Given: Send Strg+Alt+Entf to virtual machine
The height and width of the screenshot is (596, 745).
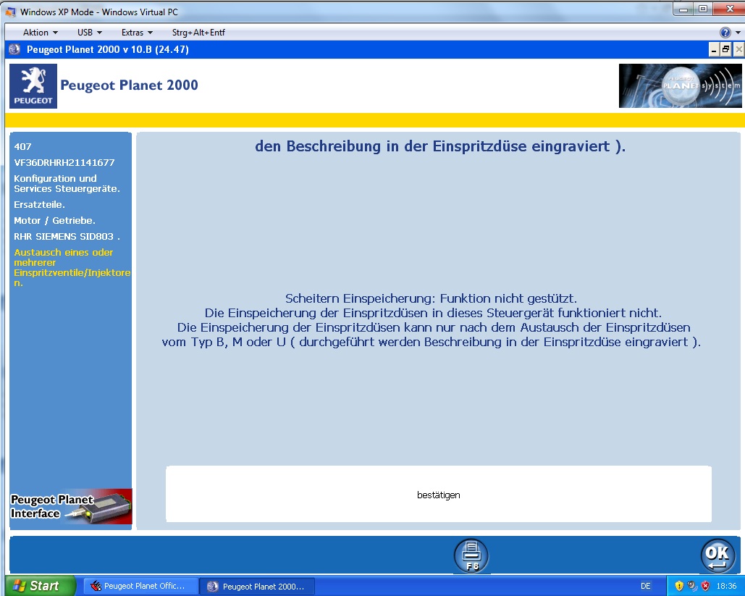Looking at the screenshot, I should (198, 33).
